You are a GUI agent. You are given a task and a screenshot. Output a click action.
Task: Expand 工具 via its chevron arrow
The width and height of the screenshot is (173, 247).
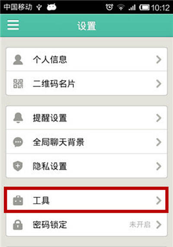click(x=159, y=201)
